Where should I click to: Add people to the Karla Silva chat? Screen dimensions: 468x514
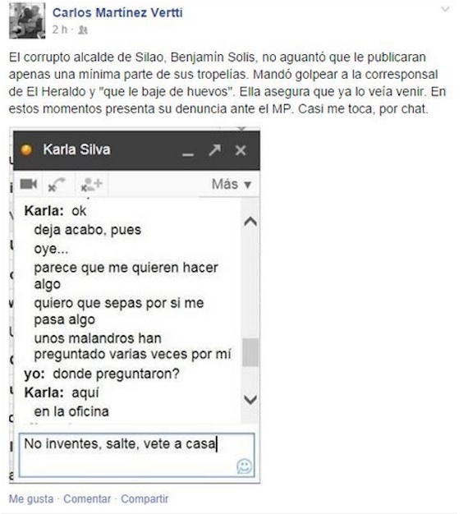pyautogui.click(x=91, y=184)
